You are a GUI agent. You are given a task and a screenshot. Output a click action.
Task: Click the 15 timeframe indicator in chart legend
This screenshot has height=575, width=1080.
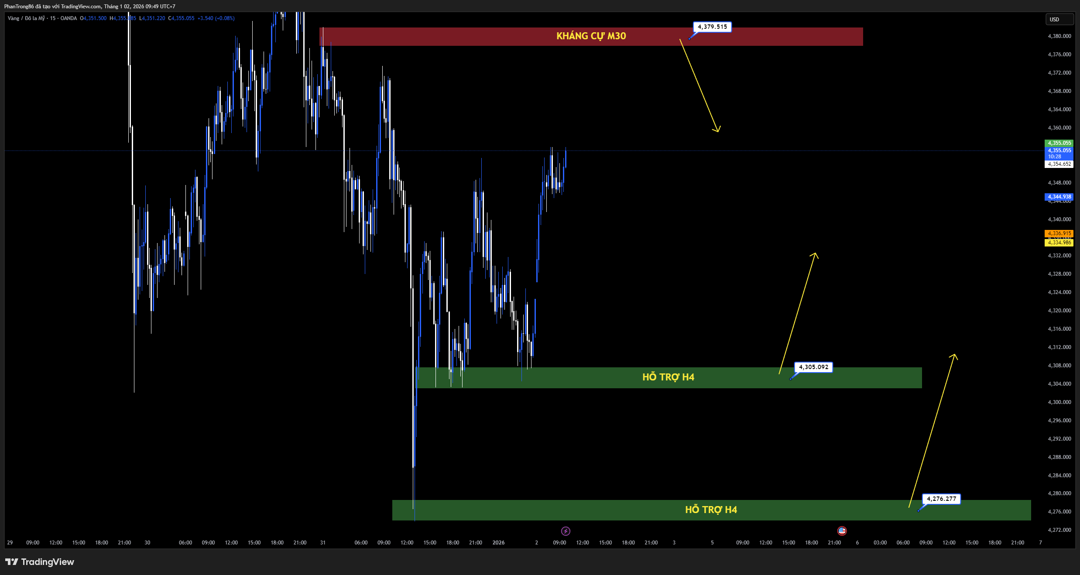coord(53,18)
